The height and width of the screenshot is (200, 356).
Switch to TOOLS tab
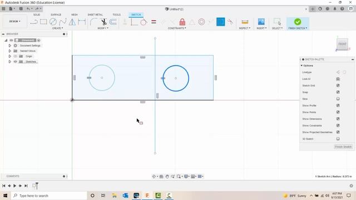point(117,15)
